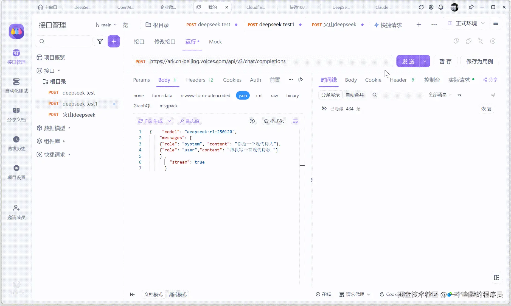The height and width of the screenshot is (306, 511).
Task: Open the 请求代理 dropdown
Action: coord(355,294)
